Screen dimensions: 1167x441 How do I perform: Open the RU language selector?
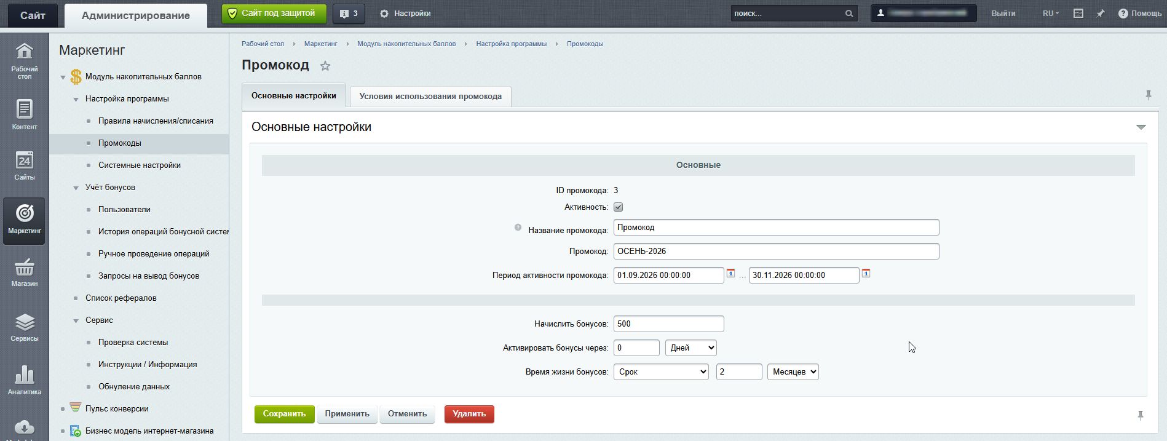coord(1051,14)
